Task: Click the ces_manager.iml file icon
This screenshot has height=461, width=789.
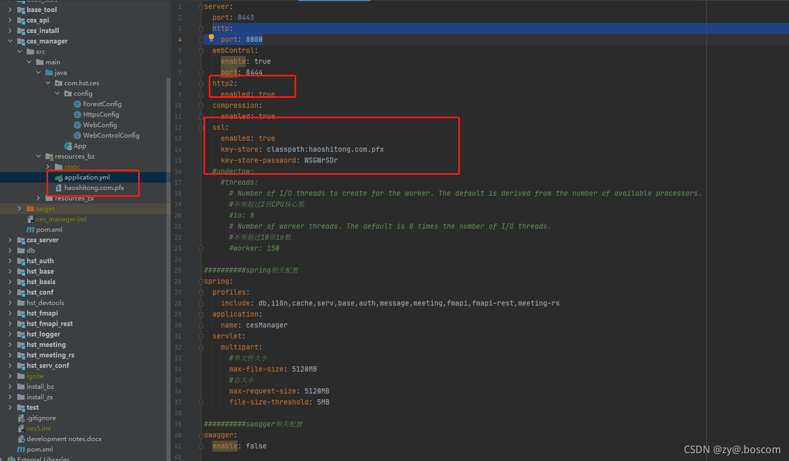Action: [x=30, y=219]
